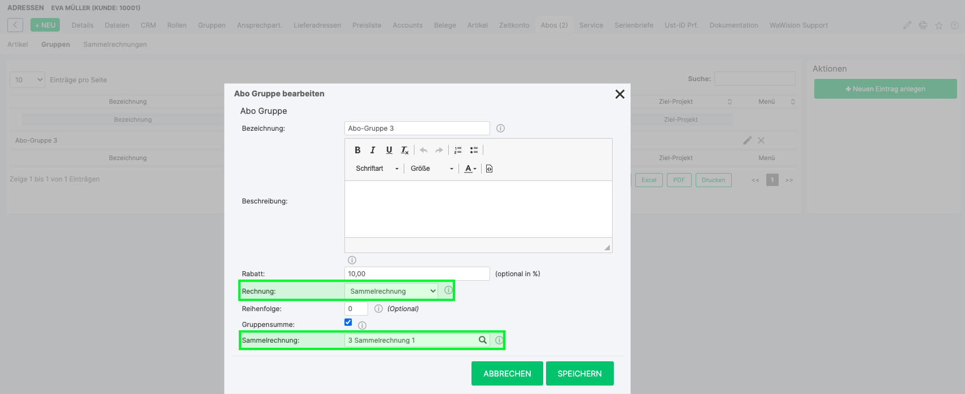The width and height of the screenshot is (965, 394).
Task: Cancel editing with the ABBRECHEN button
Action: (507, 373)
